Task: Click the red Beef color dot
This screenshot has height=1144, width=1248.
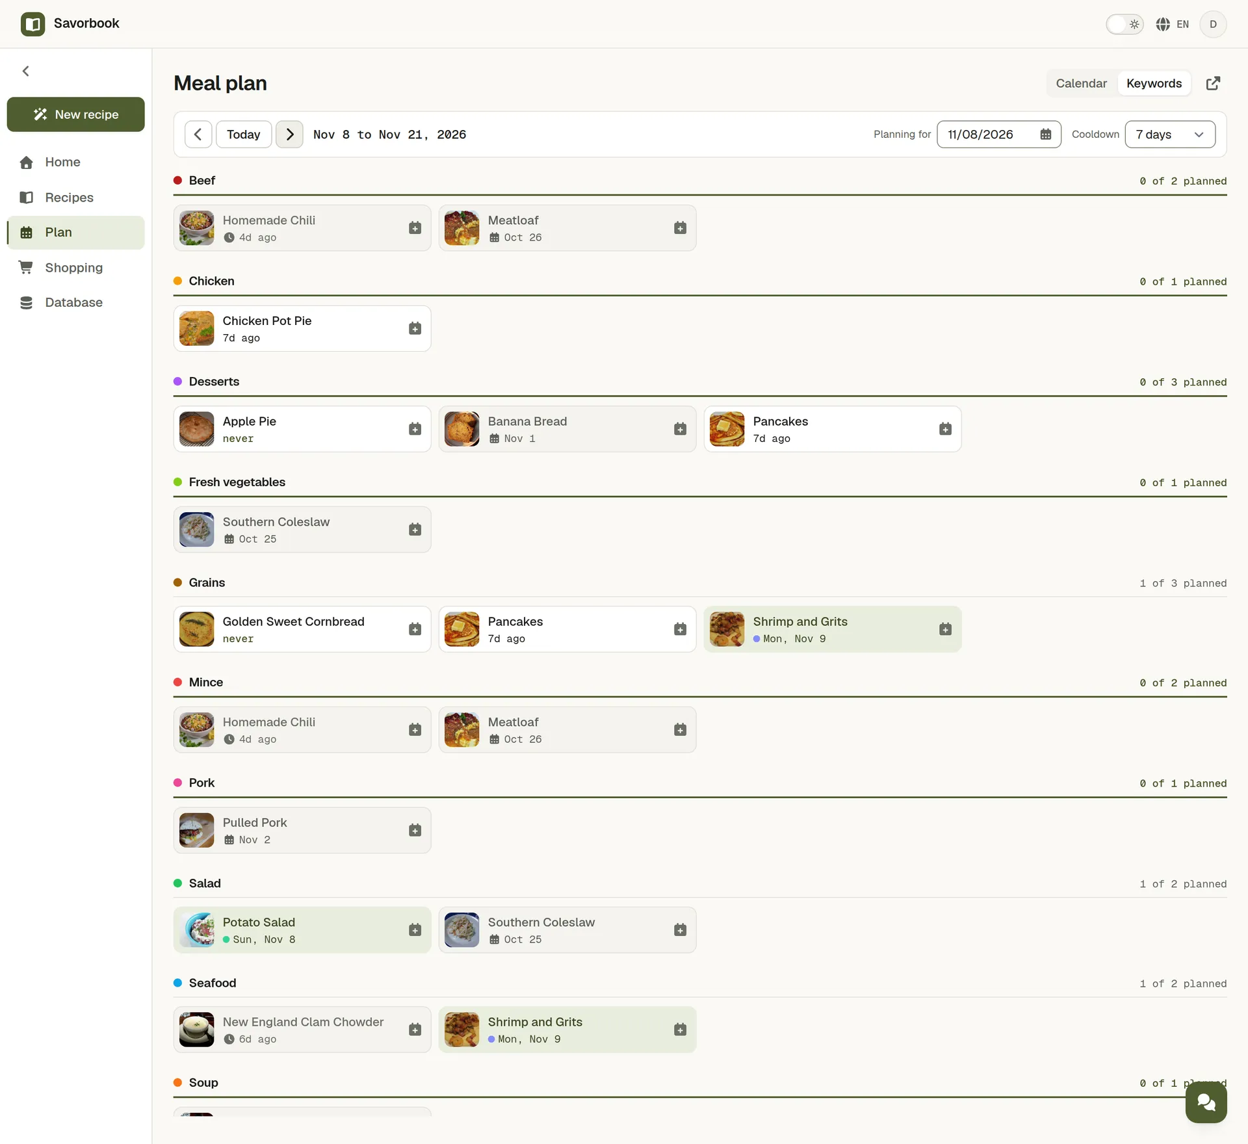Action: click(x=177, y=181)
